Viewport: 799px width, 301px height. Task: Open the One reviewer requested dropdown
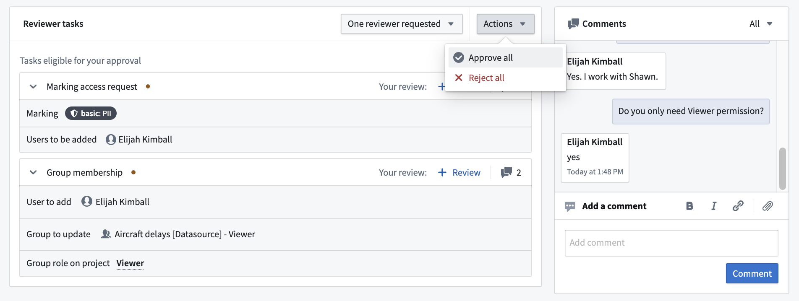point(402,24)
